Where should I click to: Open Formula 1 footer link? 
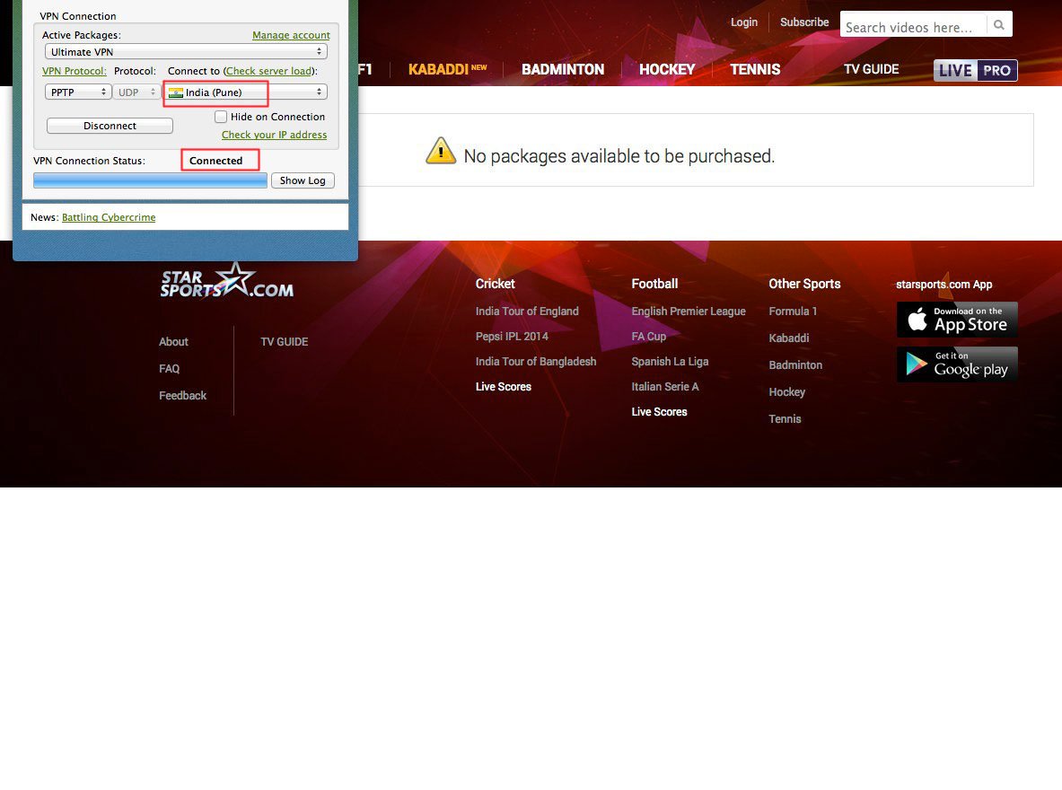793,312
